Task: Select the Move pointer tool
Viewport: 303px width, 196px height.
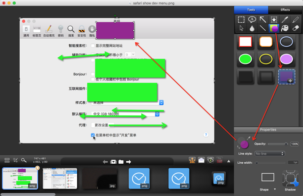Action: click(x=241, y=28)
